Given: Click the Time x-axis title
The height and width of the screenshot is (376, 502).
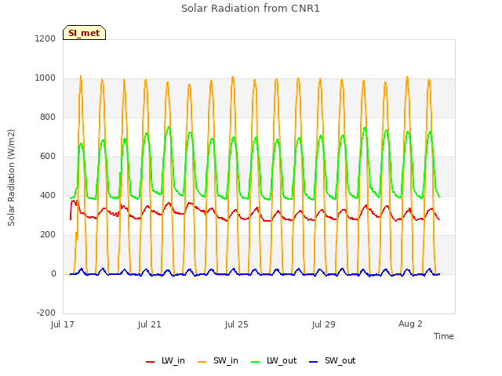Looking at the screenshot, I should click(x=444, y=336).
